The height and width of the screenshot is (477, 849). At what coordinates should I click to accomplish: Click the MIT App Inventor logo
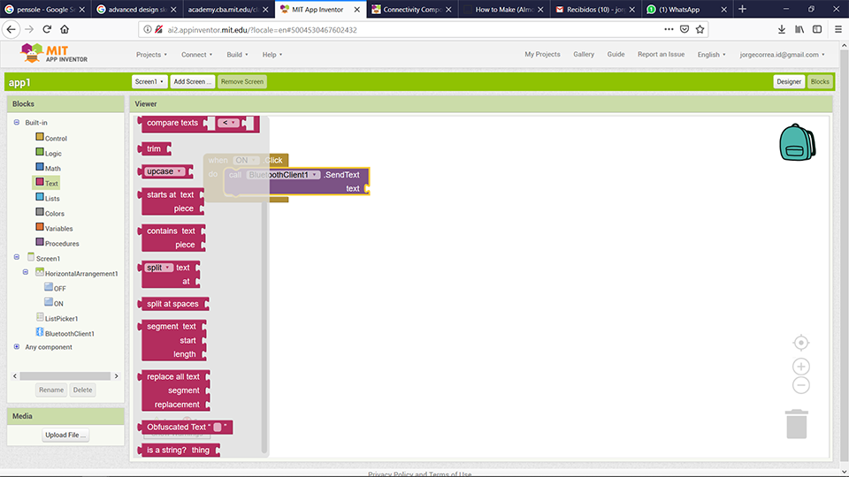tap(54, 54)
